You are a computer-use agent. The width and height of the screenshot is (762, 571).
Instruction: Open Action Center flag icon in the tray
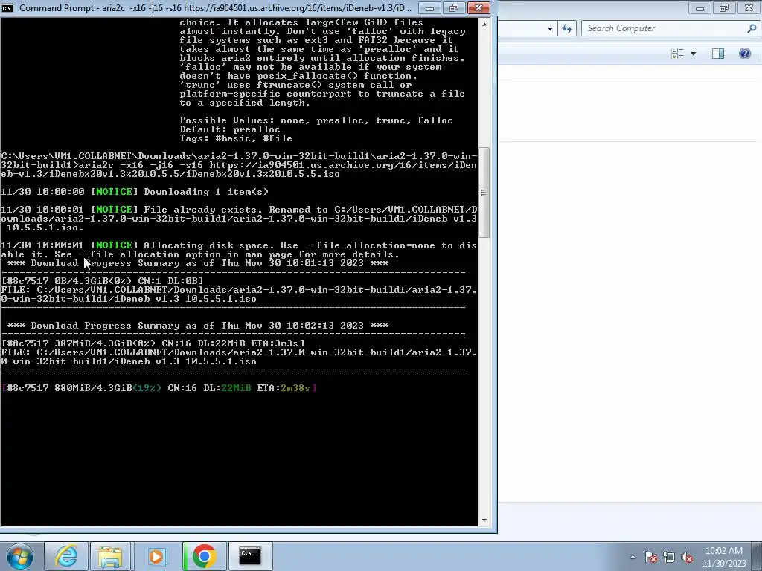pyautogui.click(x=651, y=557)
